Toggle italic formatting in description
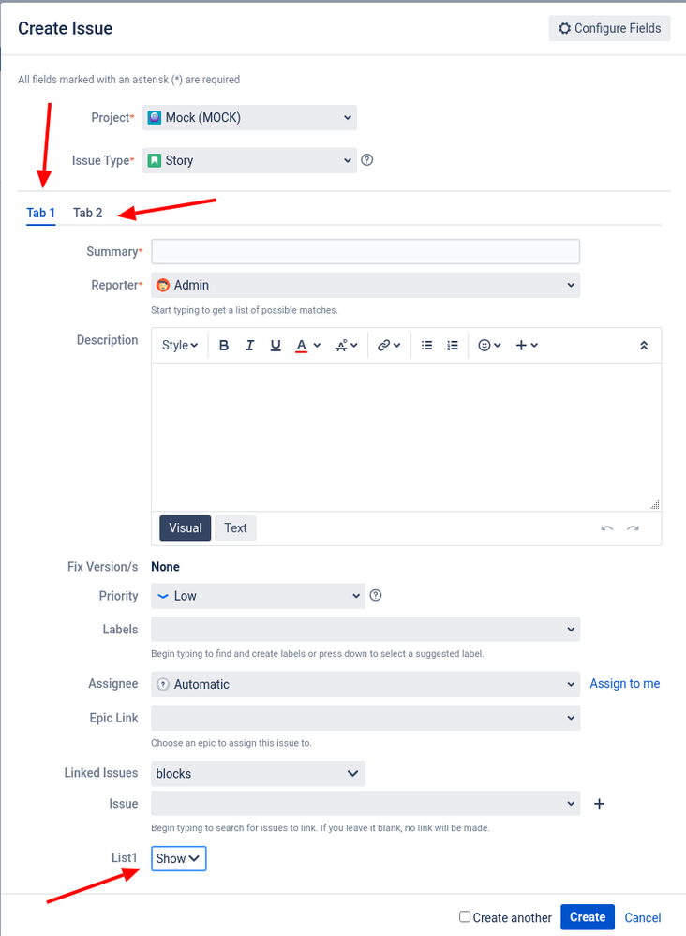The image size is (686, 936). point(249,345)
